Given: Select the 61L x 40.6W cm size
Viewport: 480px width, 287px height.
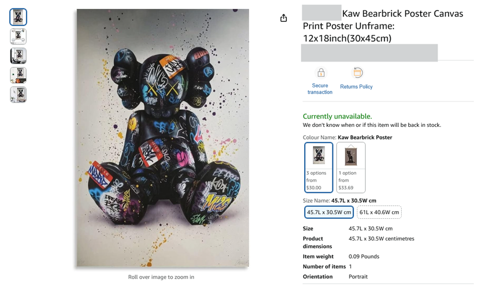Looking at the screenshot, I should (x=379, y=212).
